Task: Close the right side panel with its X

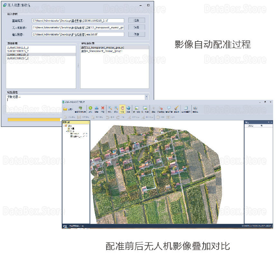Action: click(271, 122)
